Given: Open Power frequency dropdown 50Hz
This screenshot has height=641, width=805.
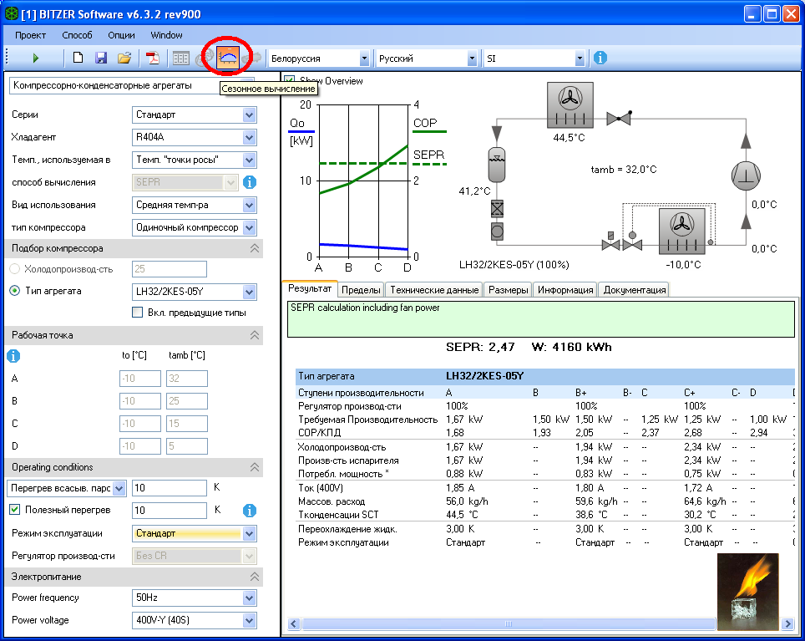Looking at the screenshot, I should (195, 598).
